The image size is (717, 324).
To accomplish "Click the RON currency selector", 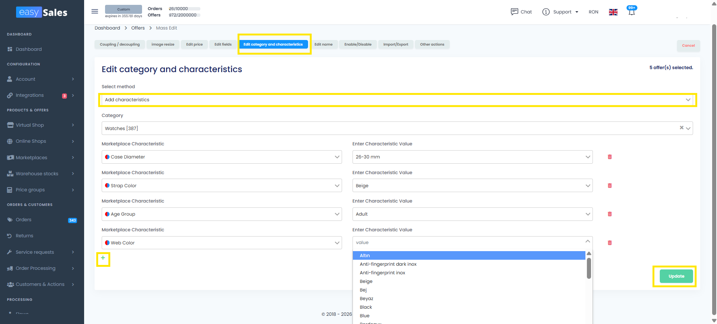I will coord(593,12).
